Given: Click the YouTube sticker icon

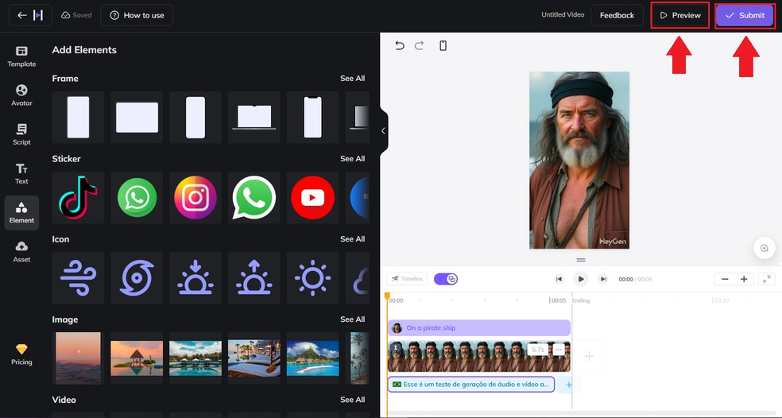Looking at the screenshot, I should coord(312,198).
